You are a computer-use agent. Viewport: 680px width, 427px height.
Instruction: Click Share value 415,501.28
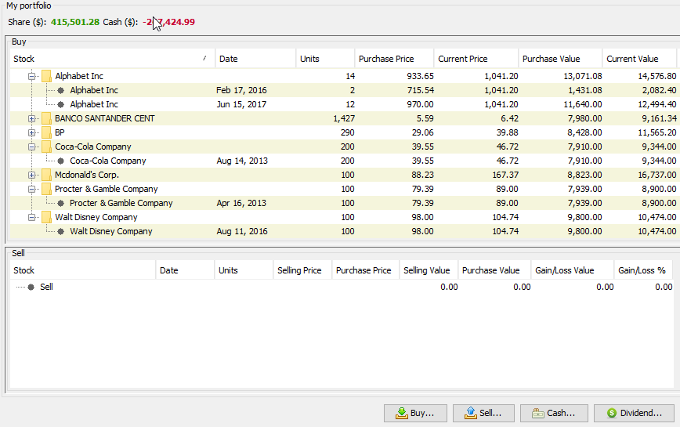tap(75, 22)
